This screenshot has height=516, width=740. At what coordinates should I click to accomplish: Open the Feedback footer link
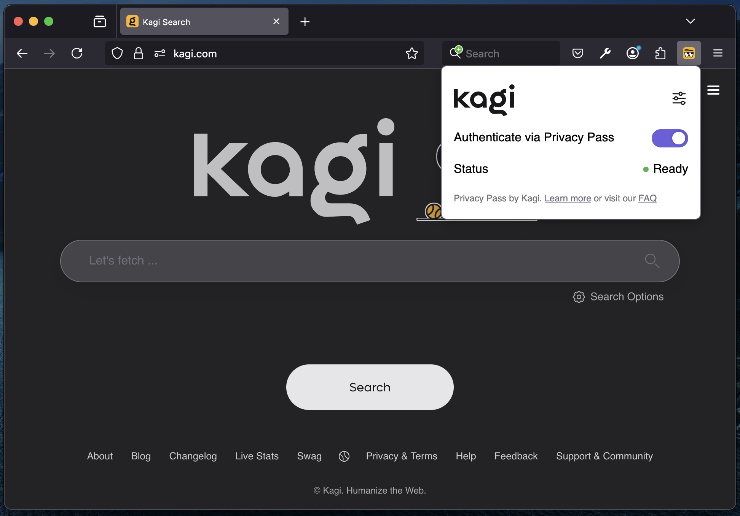[x=516, y=456]
